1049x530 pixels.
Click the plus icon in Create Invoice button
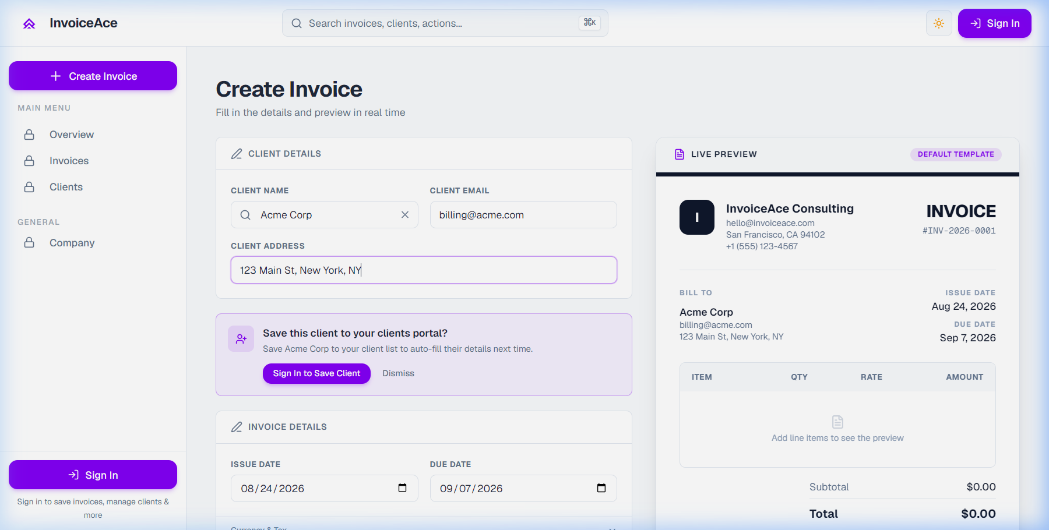pyautogui.click(x=55, y=76)
